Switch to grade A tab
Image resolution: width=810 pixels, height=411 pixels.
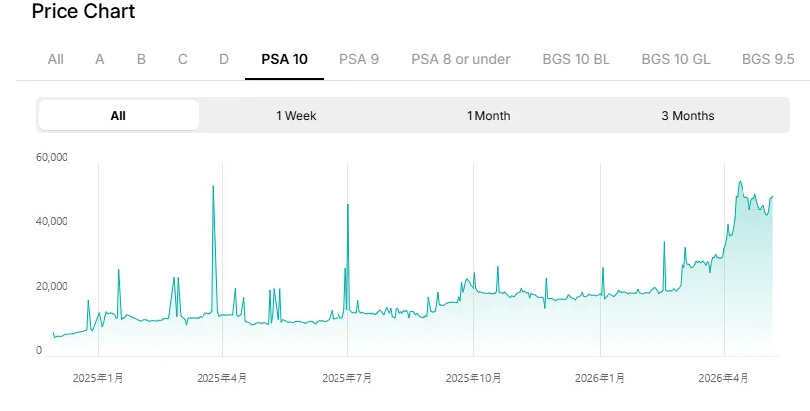tap(99, 59)
